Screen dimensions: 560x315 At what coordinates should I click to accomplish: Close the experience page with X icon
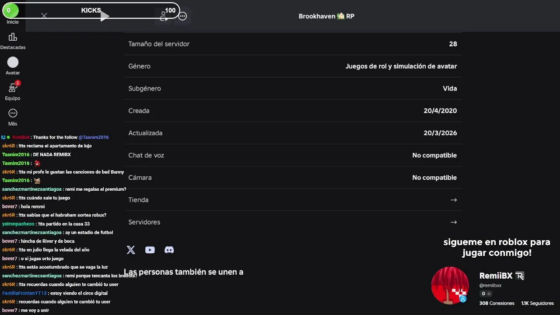pyautogui.click(x=44, y=16)
